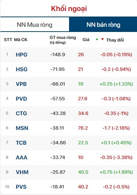Image resolution: width=137 pixels, height=195 pixels.
Task: Click the Thay đổi column header
Action: [x=115, y=40]
